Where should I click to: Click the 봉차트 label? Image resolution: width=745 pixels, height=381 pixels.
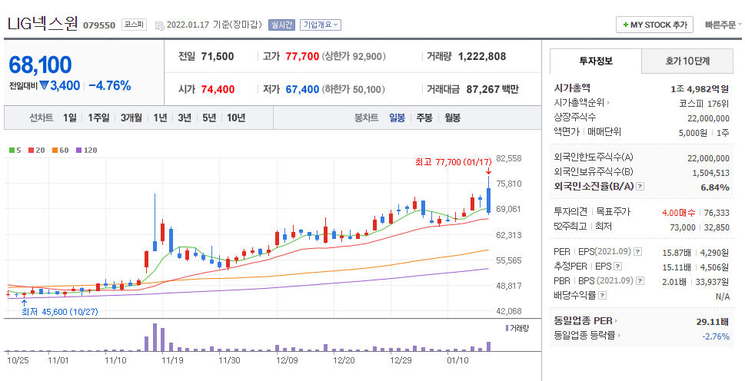click(x=366, y=118)
